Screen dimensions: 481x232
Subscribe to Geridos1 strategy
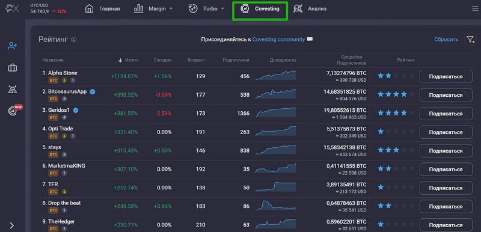point(446,114)
